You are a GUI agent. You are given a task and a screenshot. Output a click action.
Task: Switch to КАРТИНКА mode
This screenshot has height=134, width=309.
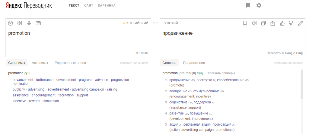[x=107, y=5]
